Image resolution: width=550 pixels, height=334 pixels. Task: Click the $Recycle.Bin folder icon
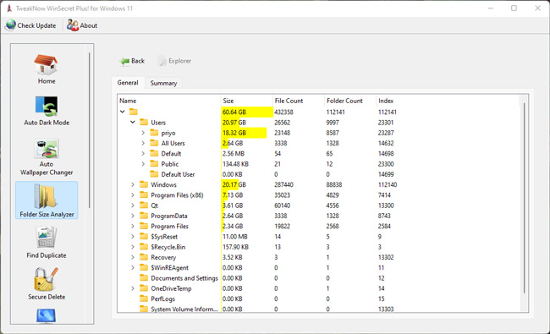[x=144, y=247]
